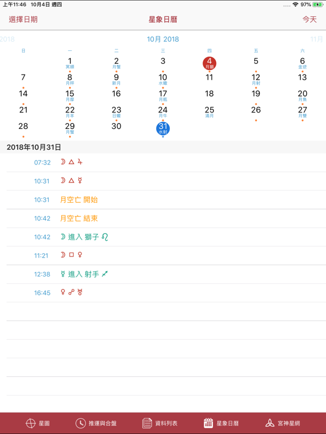Screen dimensions: 326x434
Task: Open the 10:31 Moon trine Mercury event
Action: (x=166, y=181)
